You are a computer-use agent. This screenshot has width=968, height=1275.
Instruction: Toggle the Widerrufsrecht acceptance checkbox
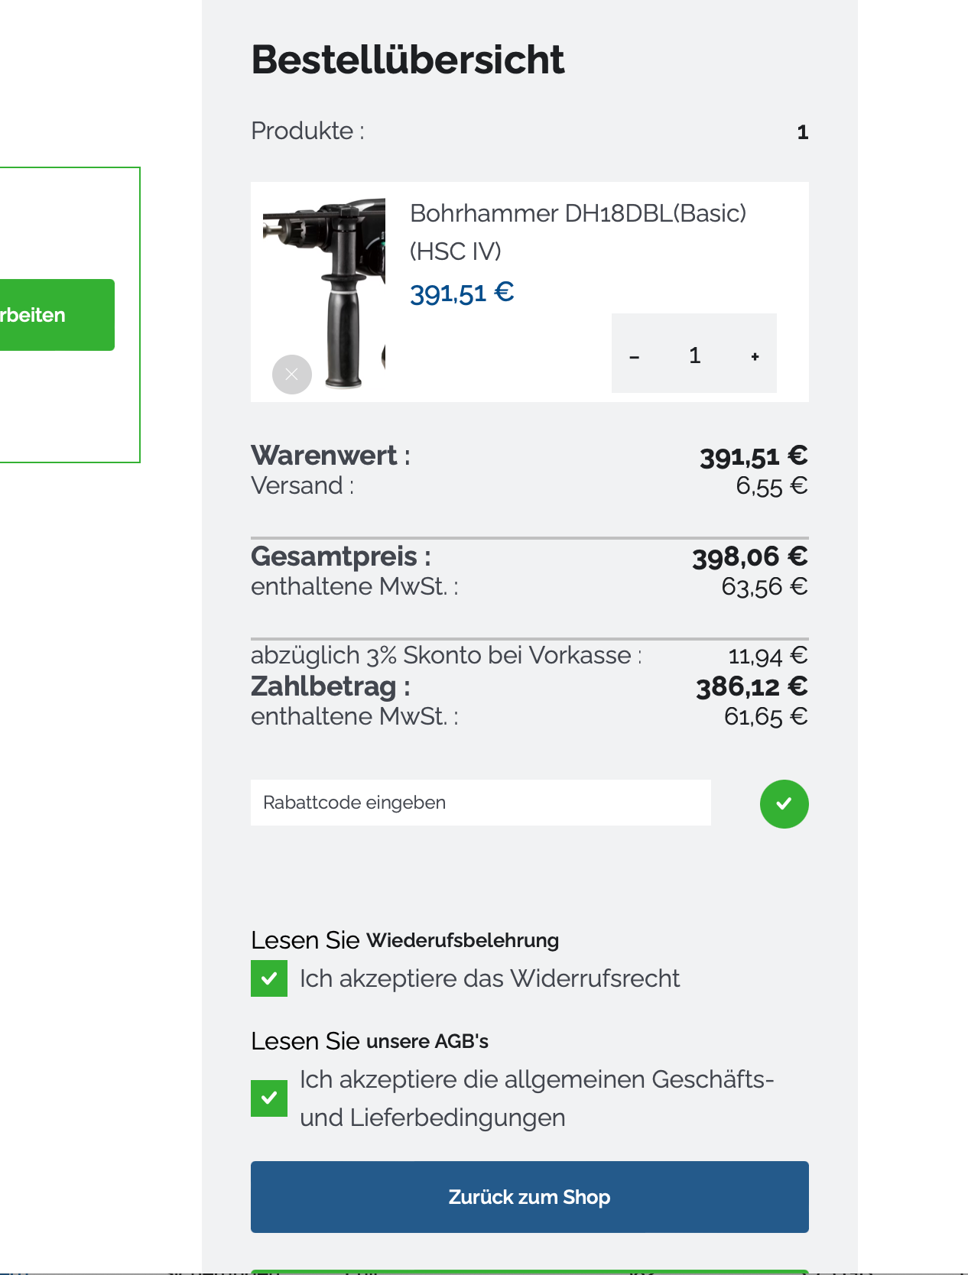click(x=269, y=978)
